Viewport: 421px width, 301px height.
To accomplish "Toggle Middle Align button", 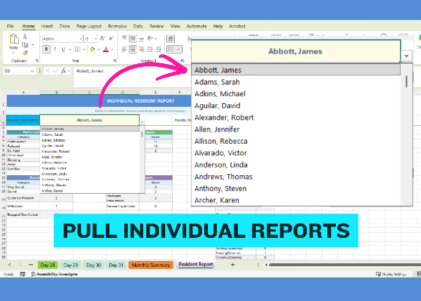I will (133, 38).
